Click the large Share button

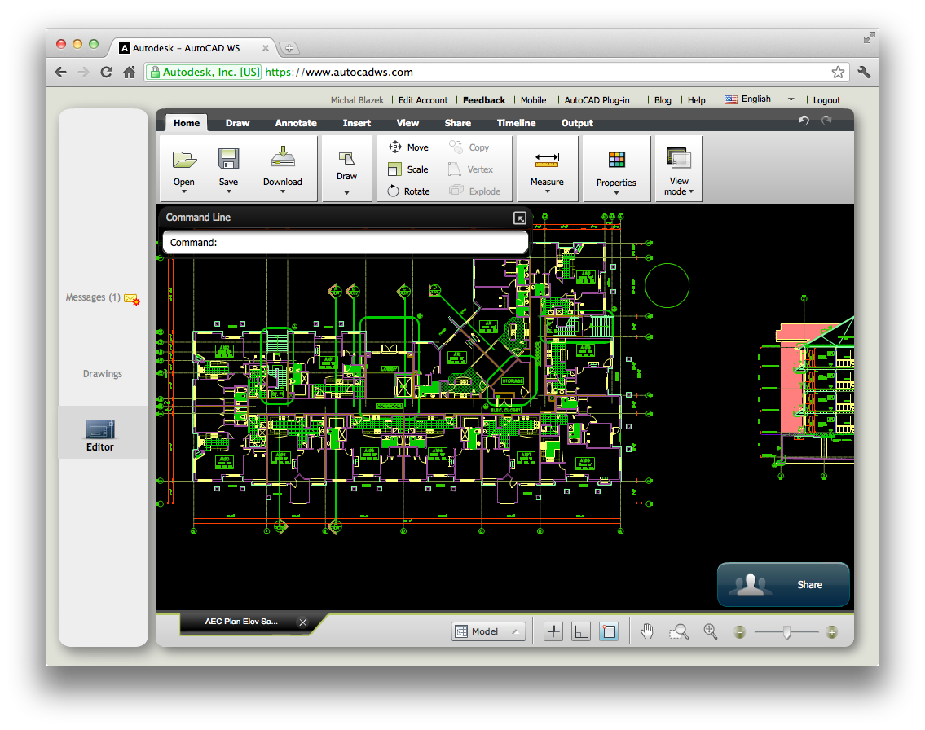pos(783,584)
